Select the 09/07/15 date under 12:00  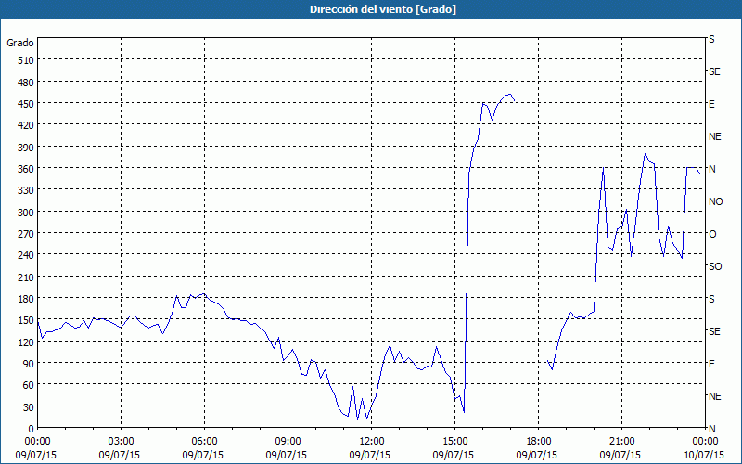(x=369, y=455)
